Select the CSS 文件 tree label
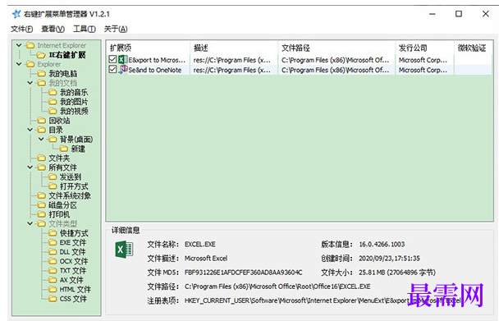499x321 pixels. 73,299
